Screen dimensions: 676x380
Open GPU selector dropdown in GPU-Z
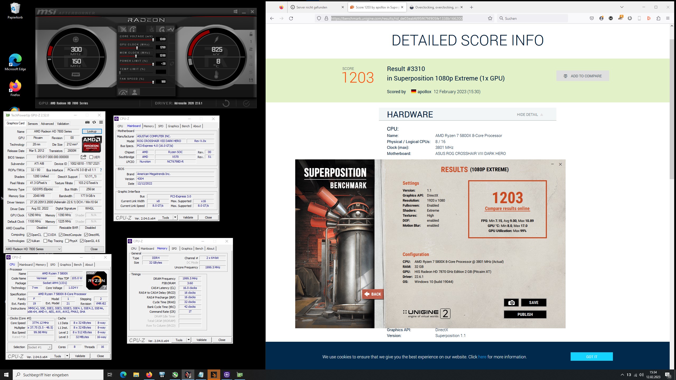tap(33, 249)
